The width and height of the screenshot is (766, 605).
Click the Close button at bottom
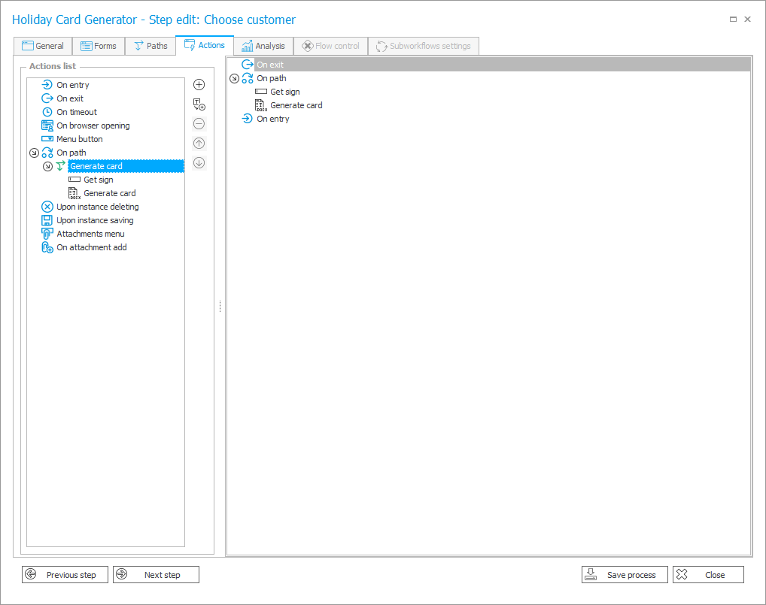[x=708, y=575]
